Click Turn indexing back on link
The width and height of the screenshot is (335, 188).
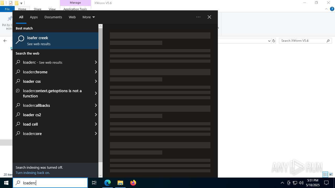tap(33, 173)
